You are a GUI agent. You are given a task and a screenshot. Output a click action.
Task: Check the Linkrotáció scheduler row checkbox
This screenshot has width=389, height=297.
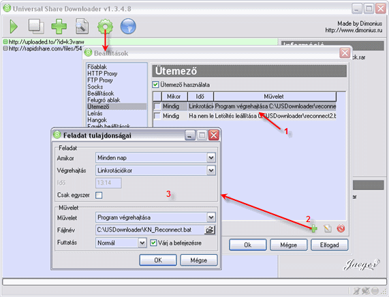[x=157, y=106]
